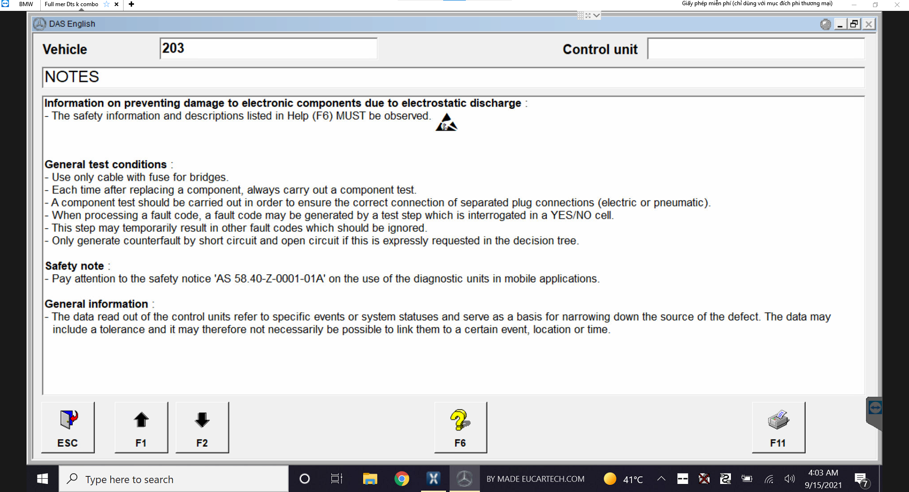Image resolution: width=909 pixels, height=492 pixels.
Task: Click the General information heading
Action: pos(96,304)
